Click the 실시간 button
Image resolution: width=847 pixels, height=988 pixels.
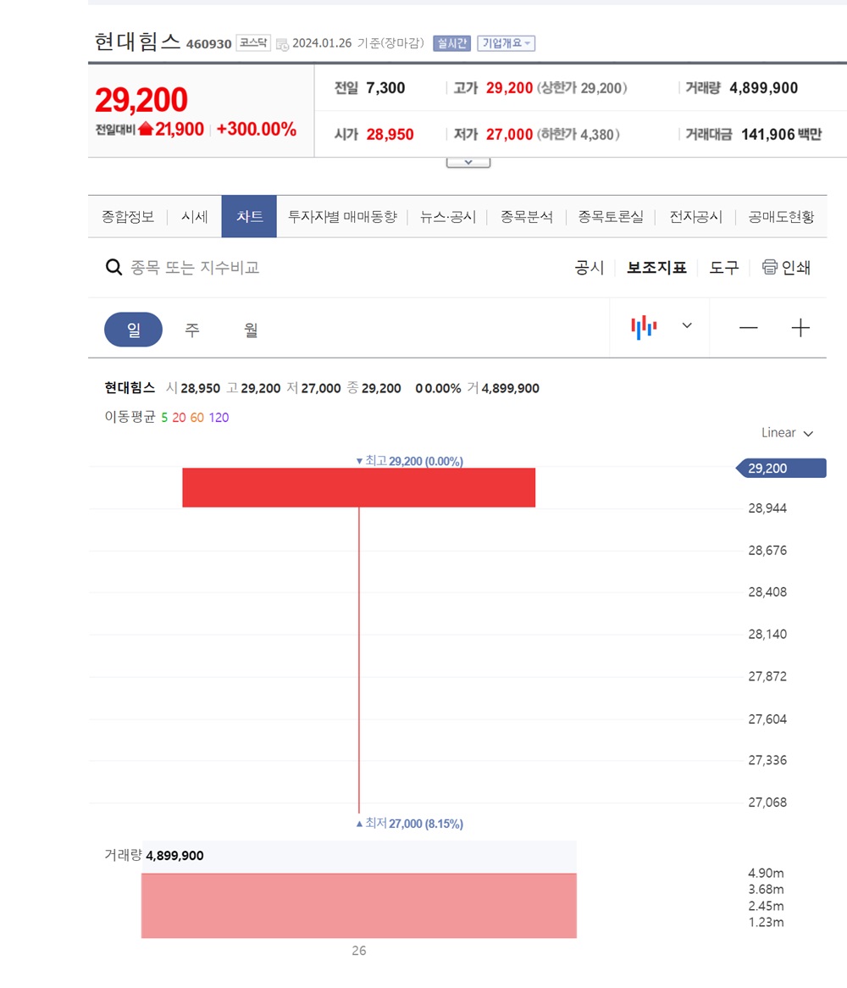tap(452, 43)
